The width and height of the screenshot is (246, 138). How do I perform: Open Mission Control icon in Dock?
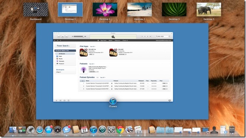[x=22, y=130]
